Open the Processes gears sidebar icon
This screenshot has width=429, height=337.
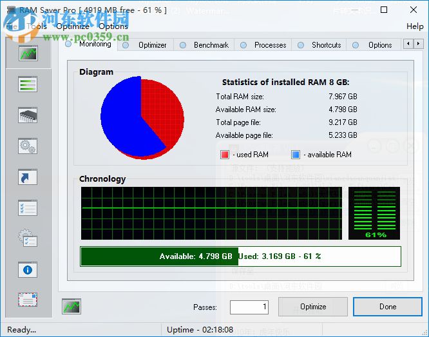(x=28, y=146)
